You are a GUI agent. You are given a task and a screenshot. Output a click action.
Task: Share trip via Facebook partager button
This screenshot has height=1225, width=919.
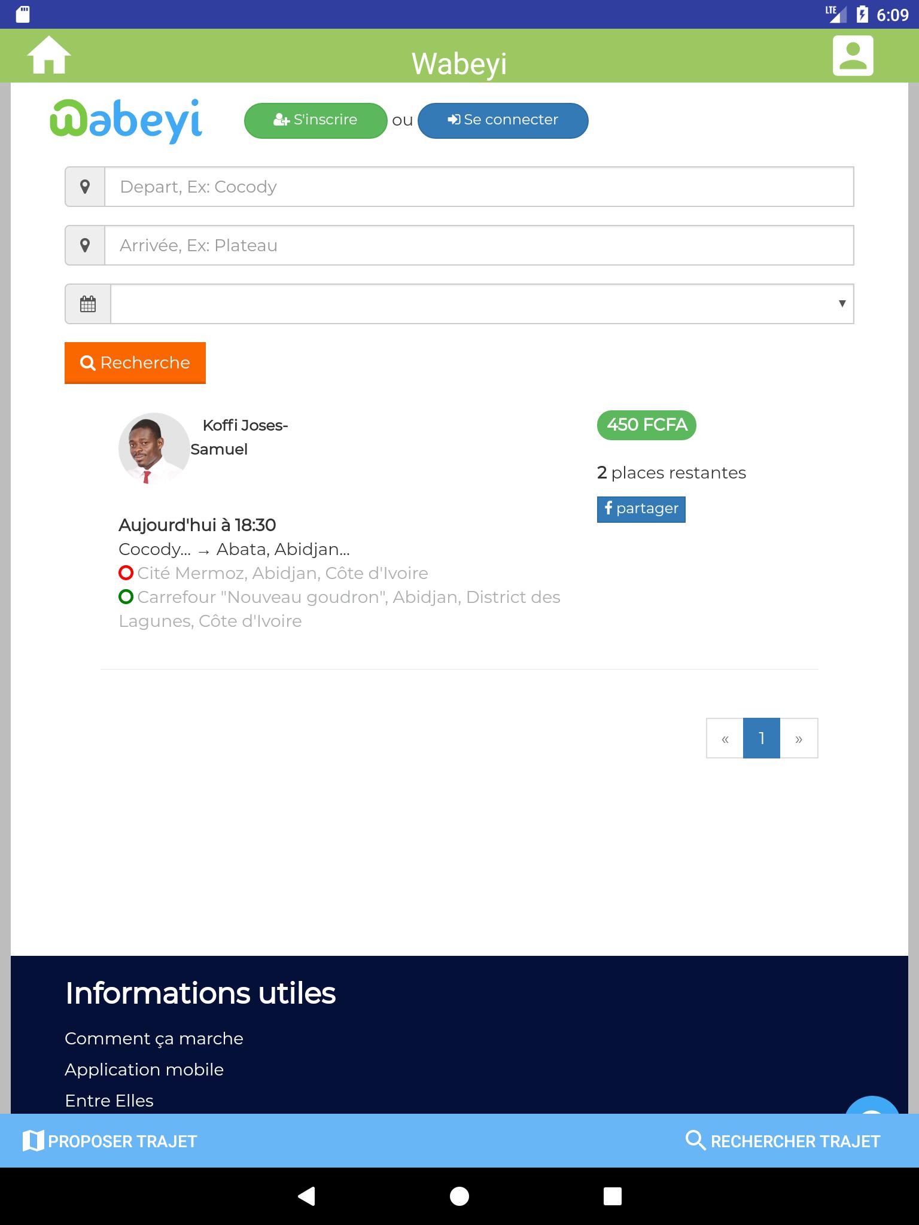click(641, 509)
